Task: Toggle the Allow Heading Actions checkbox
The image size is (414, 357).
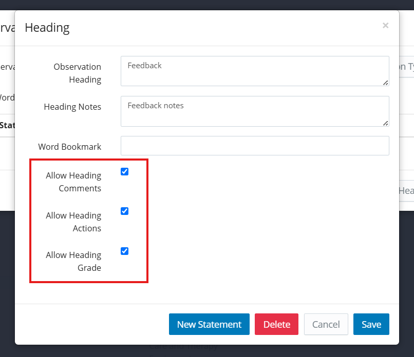Action: pyautogui.click(x=124, y=211)
